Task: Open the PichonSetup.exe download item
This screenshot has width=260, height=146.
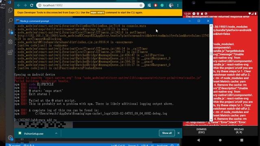Action: click(34, 133)
